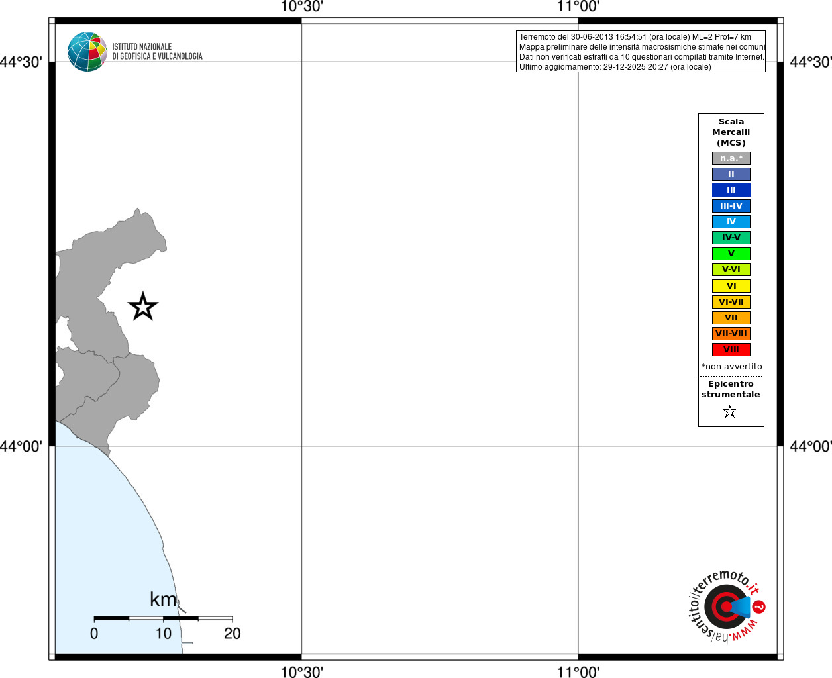This screenshot has height=678, width=832.
Task: Select the gray n.a.* legend swatch
Action: (x=731, y=158)
